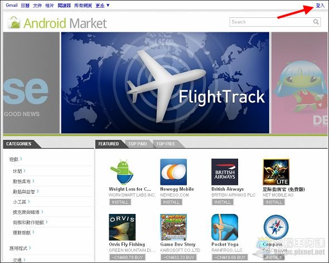Open the Game Dev Story icon
The width and height of the screenshot is (329, 263).
point(173,227)
